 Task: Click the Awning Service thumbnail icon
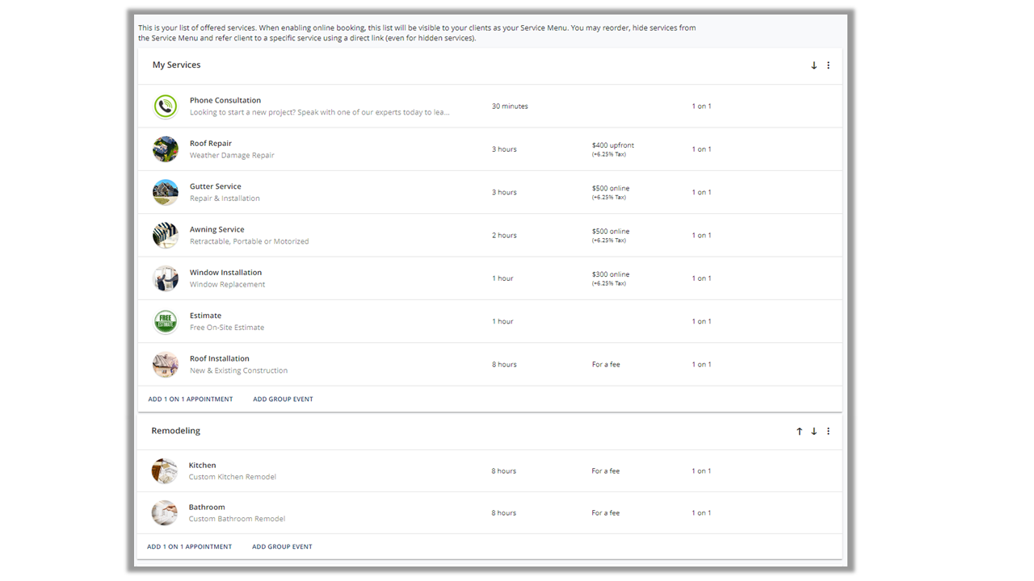(x=166, y=236)
